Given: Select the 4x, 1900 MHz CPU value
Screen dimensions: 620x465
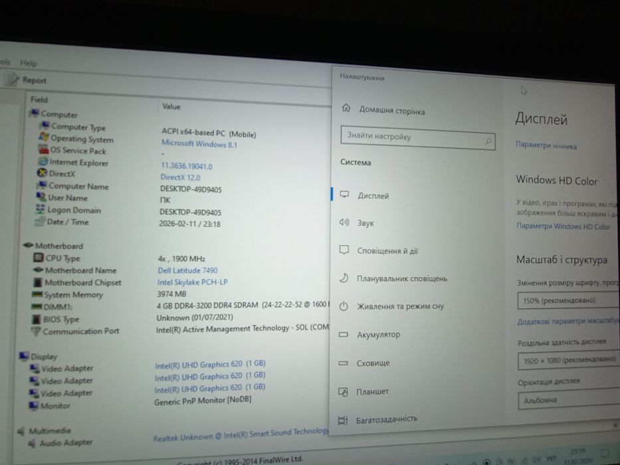Looking at the screenshot, I should [x=181, y=258].
